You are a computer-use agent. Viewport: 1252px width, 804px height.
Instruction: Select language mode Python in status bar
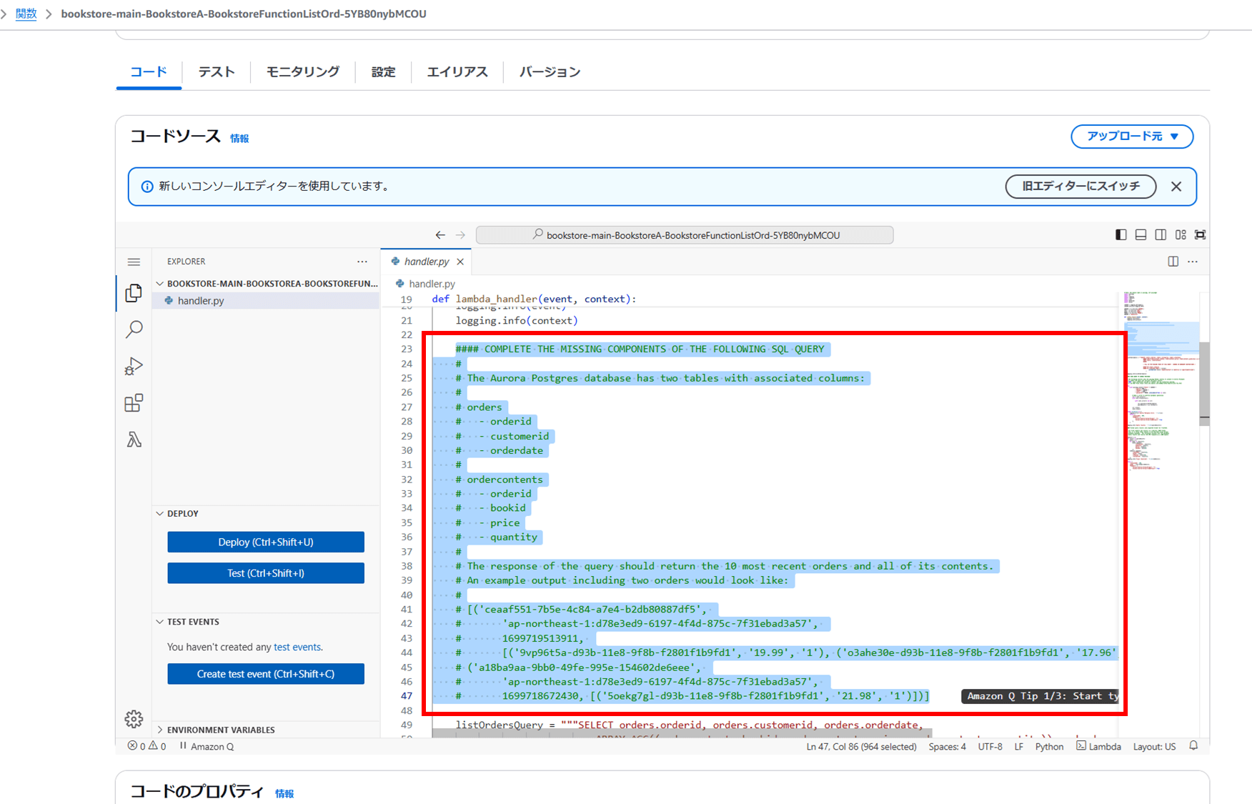1049,746
